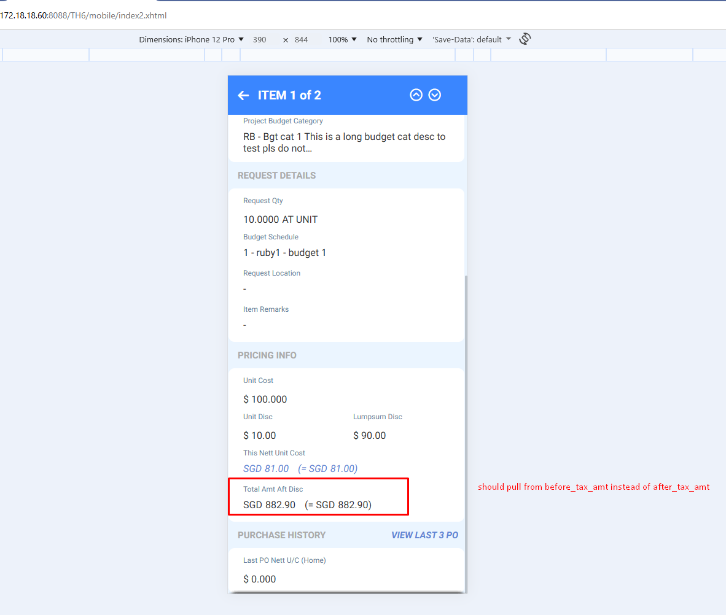
Task: Click the ITEM 1 of 2 title
Action: [289, 95]
